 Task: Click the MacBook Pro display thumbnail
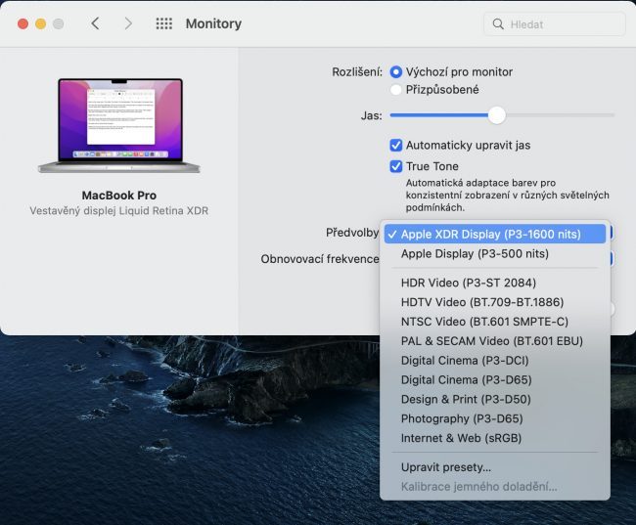(x=119, y=125)
